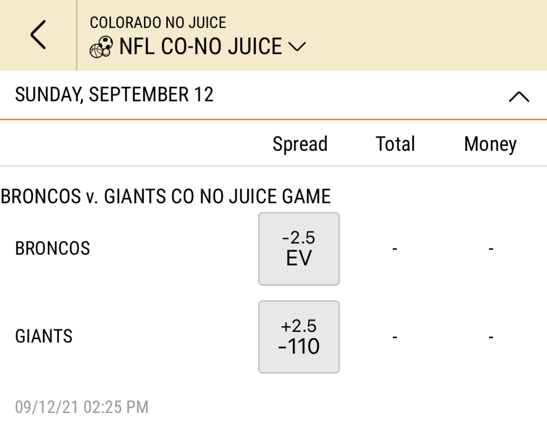
Task: Click the GIANTS team name
Action: 44,336
